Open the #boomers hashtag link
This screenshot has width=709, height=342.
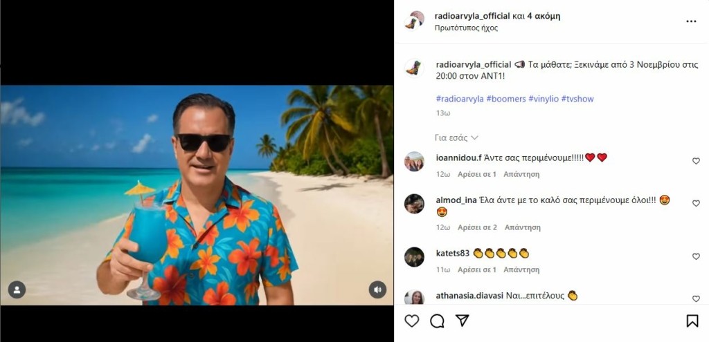pos(505,99)
